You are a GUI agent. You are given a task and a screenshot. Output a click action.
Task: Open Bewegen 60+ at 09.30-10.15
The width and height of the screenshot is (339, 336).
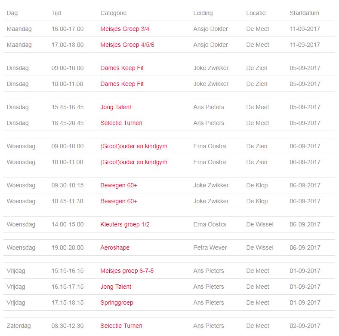(119, 185)
